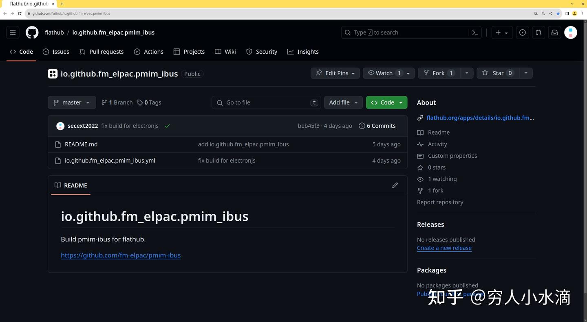View commit history via the clock icon
The width and height of the screenshot is (587, 322).
pyautogui.click(x=361, y=126)
